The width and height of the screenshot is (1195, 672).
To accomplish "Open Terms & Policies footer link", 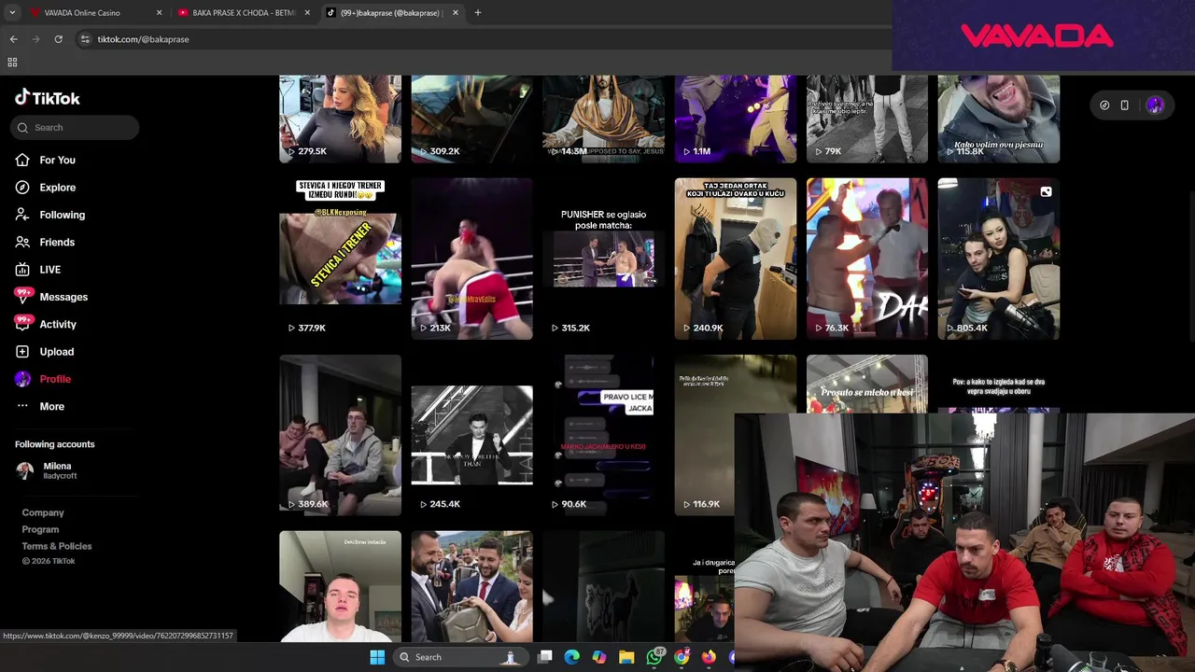I will click(57, 546).
